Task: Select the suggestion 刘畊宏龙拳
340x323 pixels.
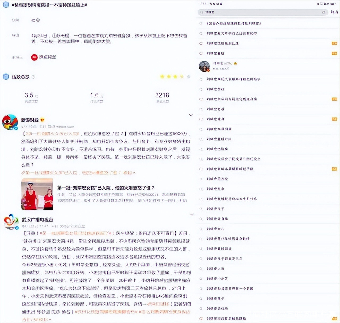Action: (x=215, y=189)
